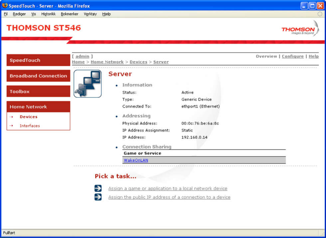Click the ethport1 (Ethernet) value
Screen dimensions: 326x238
click(x=200, y=106)
